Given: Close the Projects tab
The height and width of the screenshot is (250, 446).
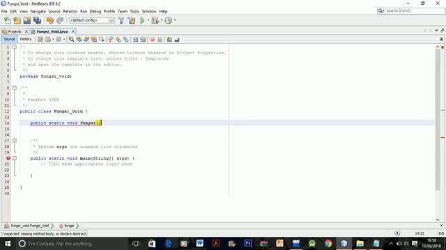Looking at the screenshot, I should pos(26,31).
